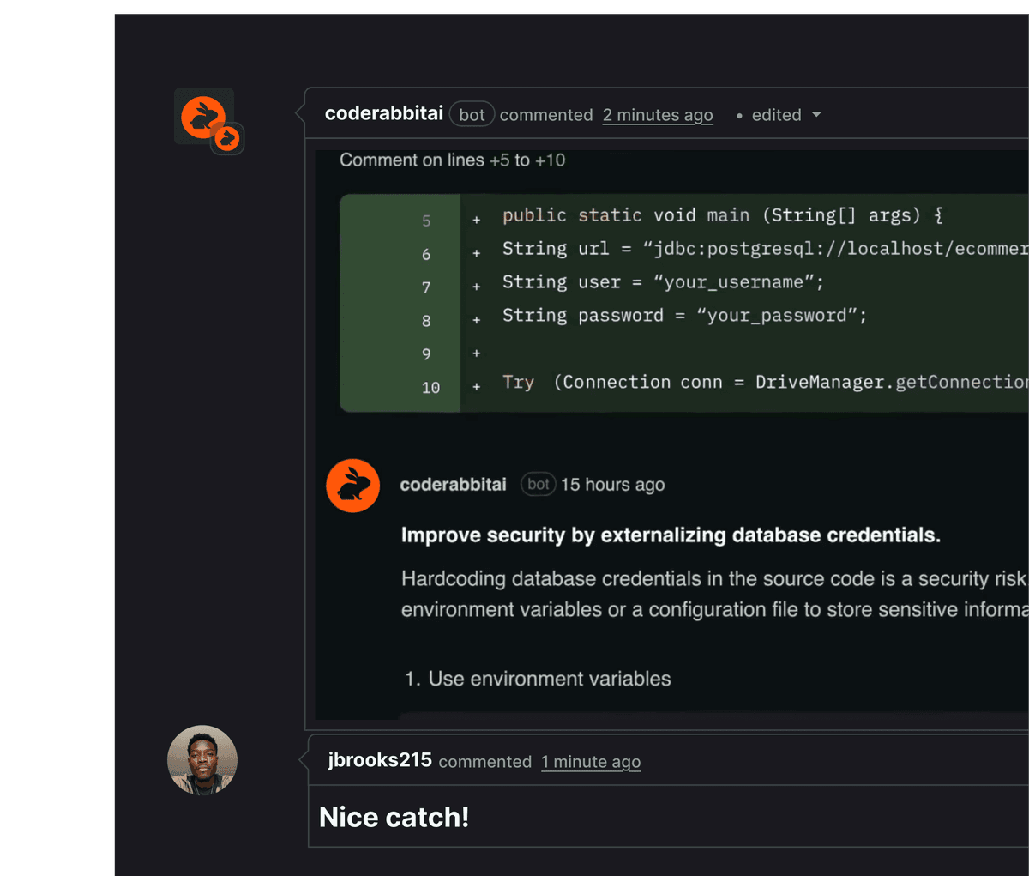This screenshot has width=1029, height=876.
Task: Click the coderabbitai name beside '15 hours ago'
Action: pyautogui.click(x=453, y=485)
